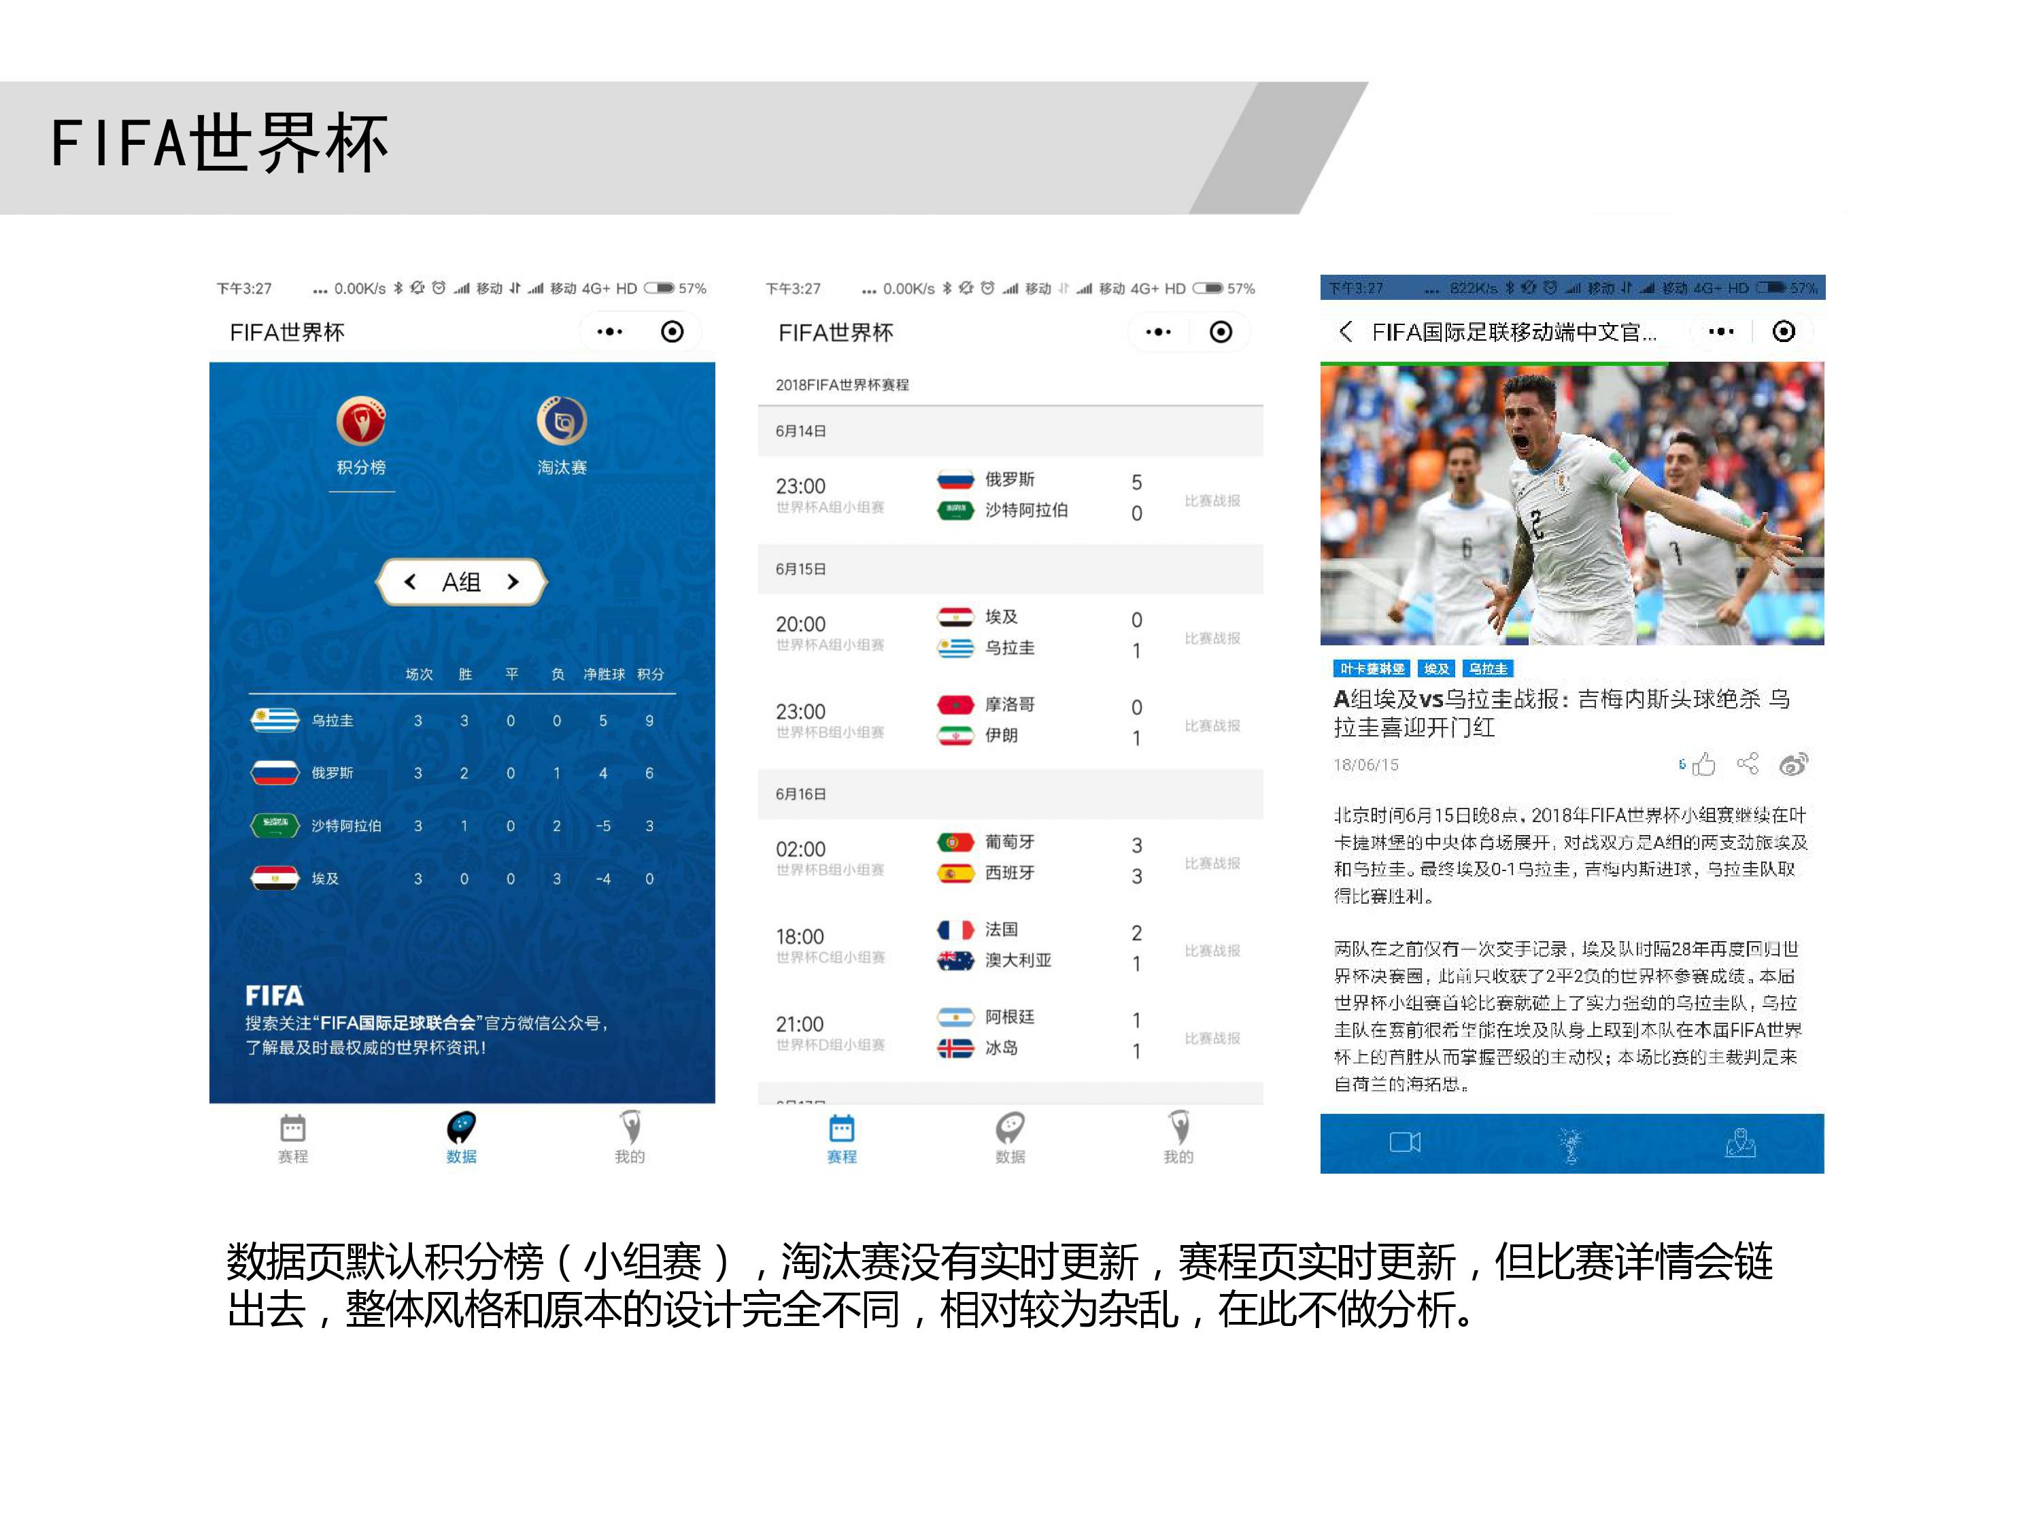This screenshot has width=2040, height=1530.
Task: Open more options menu in article screen
Action: pos(1721,332)
